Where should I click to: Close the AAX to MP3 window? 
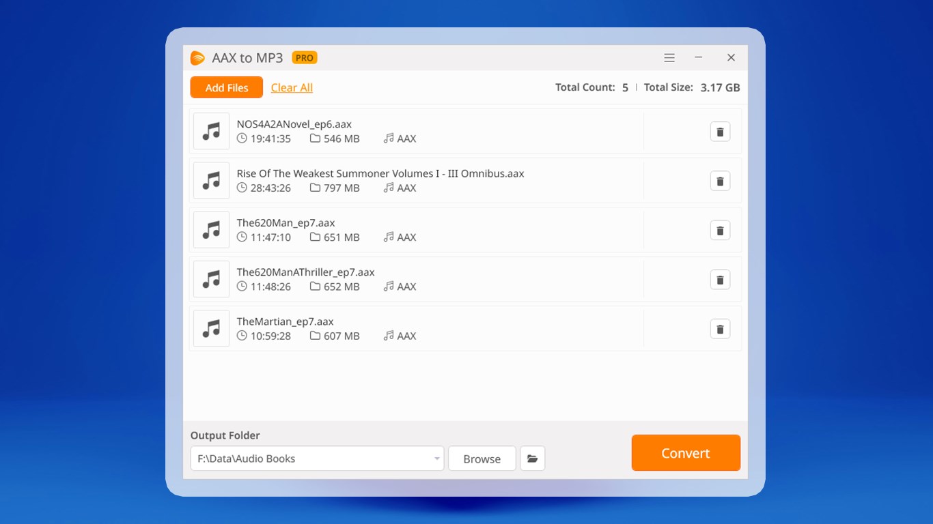coord(731,58)
